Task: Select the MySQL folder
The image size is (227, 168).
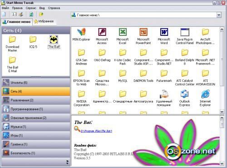Action: [123, 73]
